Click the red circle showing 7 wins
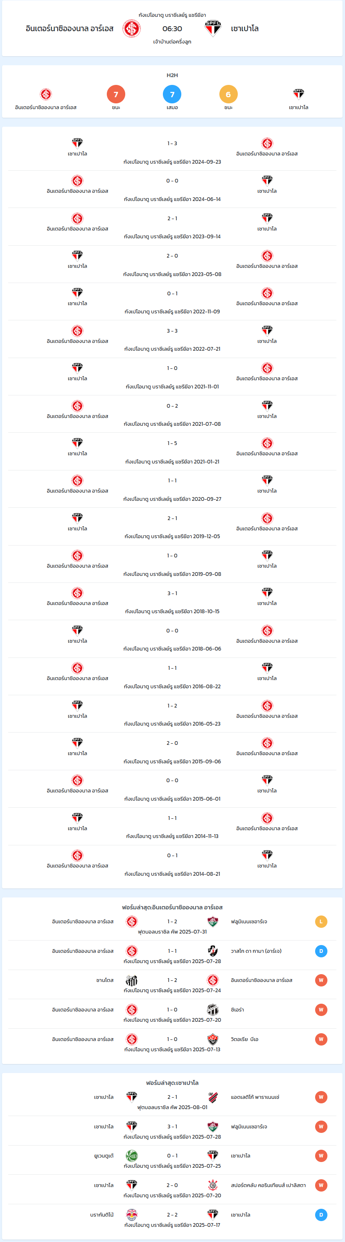 116,94
